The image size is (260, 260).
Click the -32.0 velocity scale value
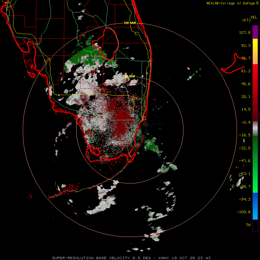click(x=245, y=148)
